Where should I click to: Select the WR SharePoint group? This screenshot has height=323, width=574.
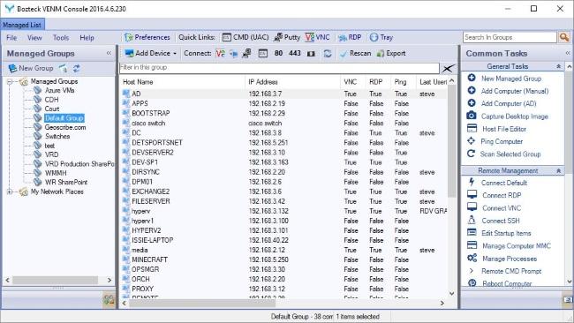pyautogui.click(x=66, y=182)
